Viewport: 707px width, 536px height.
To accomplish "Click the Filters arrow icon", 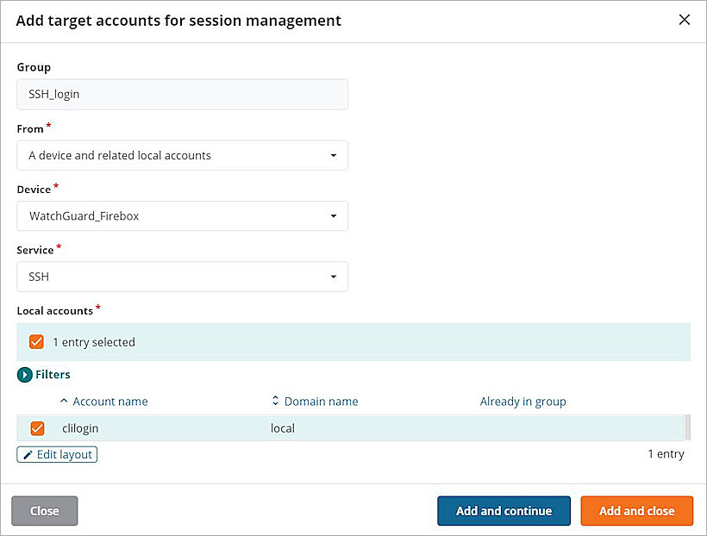I will tap(24, 374).
